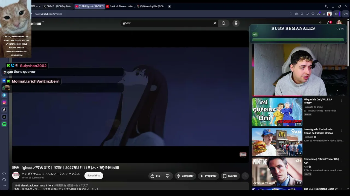Switch to the 映画『ghost／夜の果て』 tab
Screen dimensions: 350x196
[90, 6]
